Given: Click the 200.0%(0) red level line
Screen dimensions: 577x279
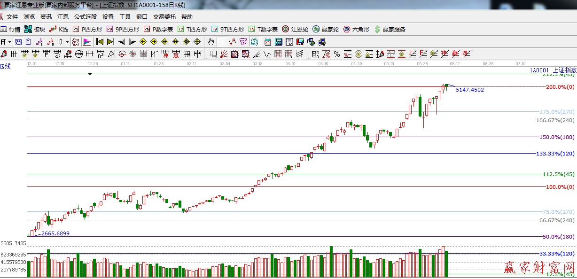Looking at the screenshot, I should [282, 86].
